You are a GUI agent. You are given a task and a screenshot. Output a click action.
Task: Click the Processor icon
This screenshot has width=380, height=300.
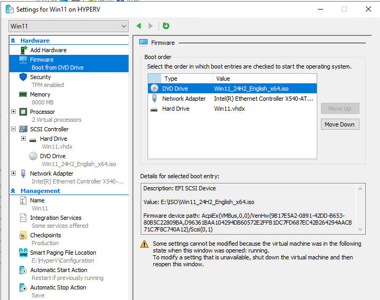click(x=23, y=112)
